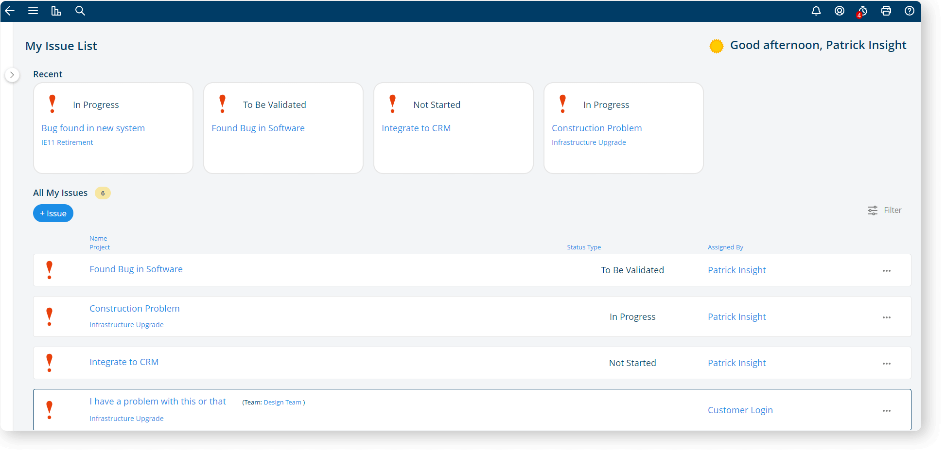Open search from the top bar

(80, 11)
